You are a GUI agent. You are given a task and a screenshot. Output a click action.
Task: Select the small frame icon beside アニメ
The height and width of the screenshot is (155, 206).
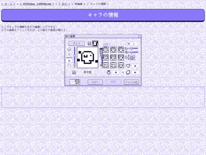tap(89, 43)
